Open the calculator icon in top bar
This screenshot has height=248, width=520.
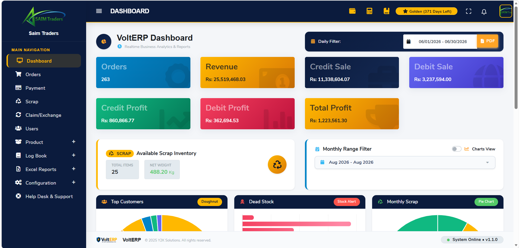369,11
